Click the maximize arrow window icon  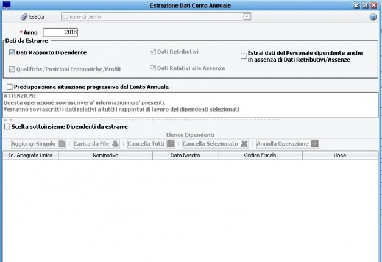pos(365,5)
